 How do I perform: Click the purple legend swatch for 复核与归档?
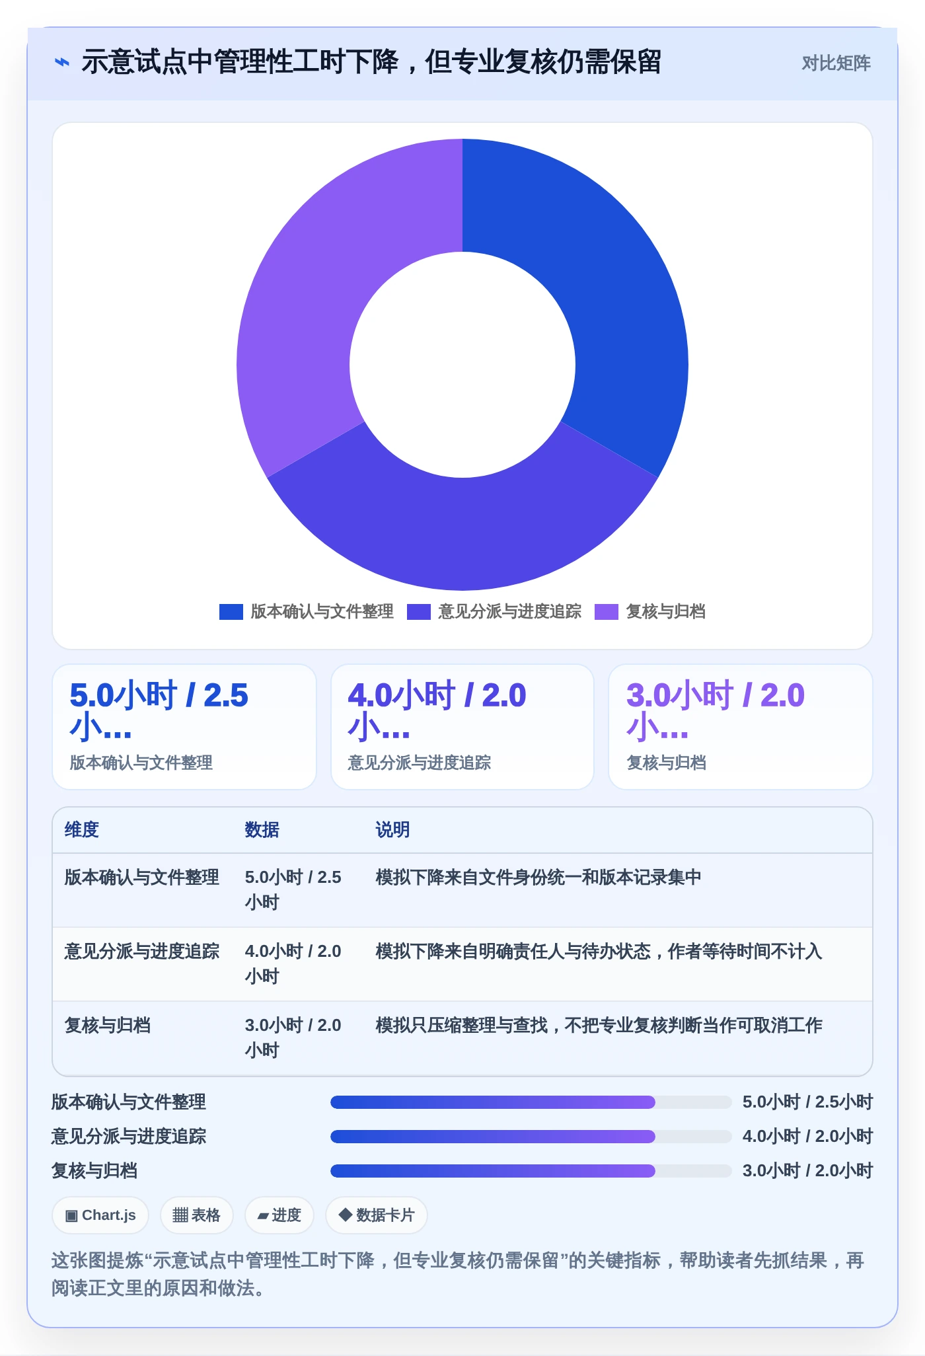[607, 612]
